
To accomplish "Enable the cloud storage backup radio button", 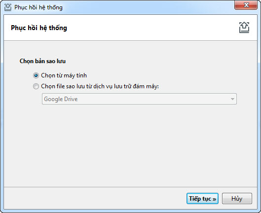I will (36, 86).
